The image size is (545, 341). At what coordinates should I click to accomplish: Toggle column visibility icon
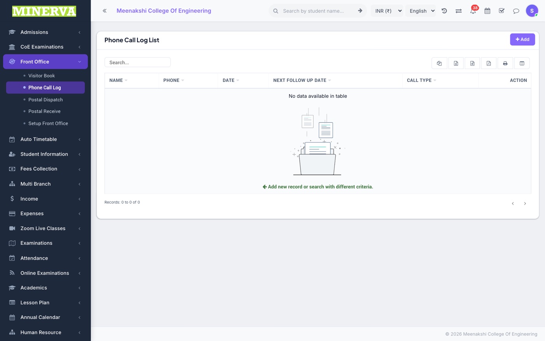(522, 63)
